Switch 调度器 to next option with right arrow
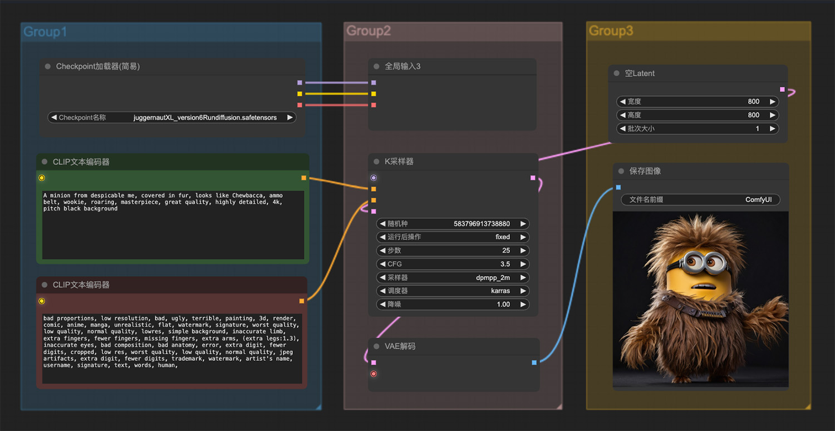The height and width of the screenshot is (431, 835). (523, 291)
